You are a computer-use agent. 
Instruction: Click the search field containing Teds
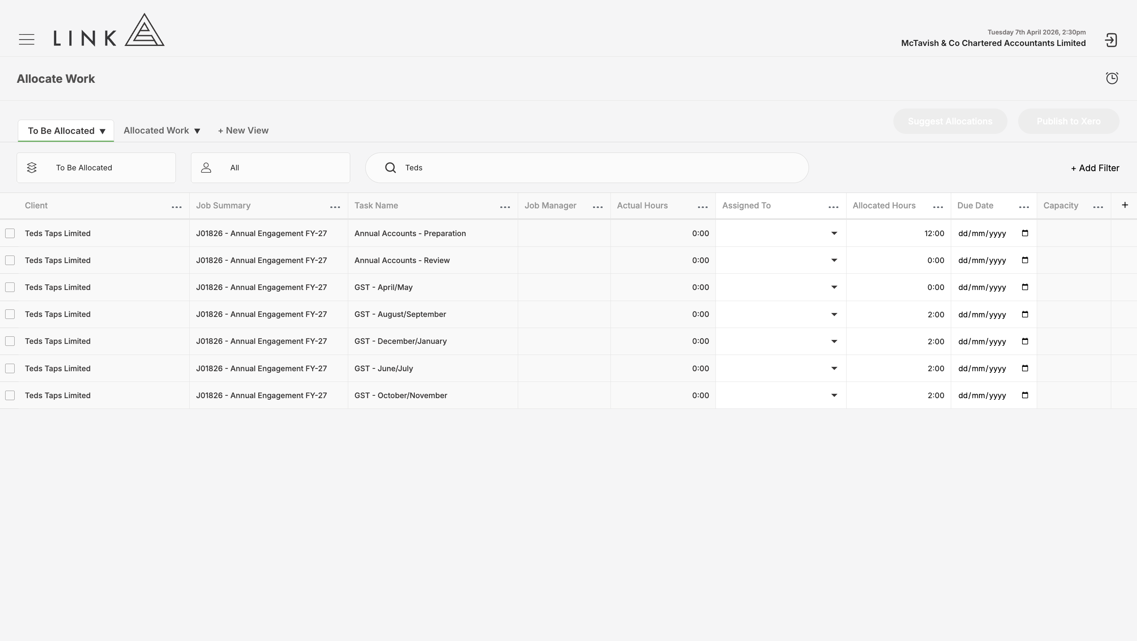point(587,168)
